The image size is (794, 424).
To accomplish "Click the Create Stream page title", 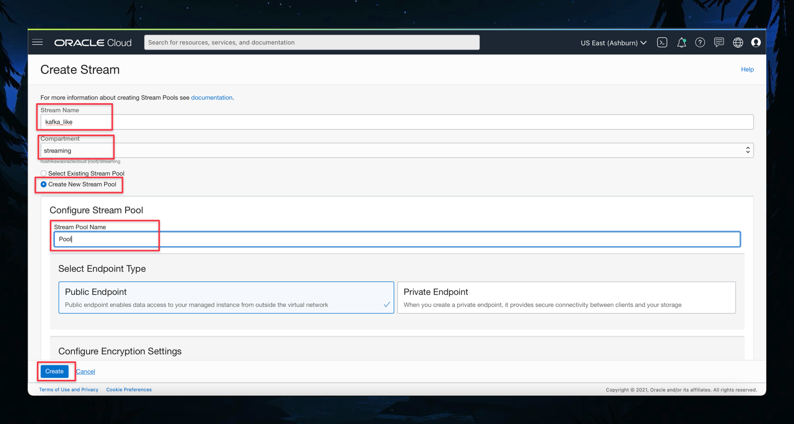I will pos(80,69).
